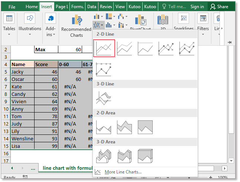Open the File menu tab
Image resolution: width=240 pixels, height=182 pixels.
(12, 7)
